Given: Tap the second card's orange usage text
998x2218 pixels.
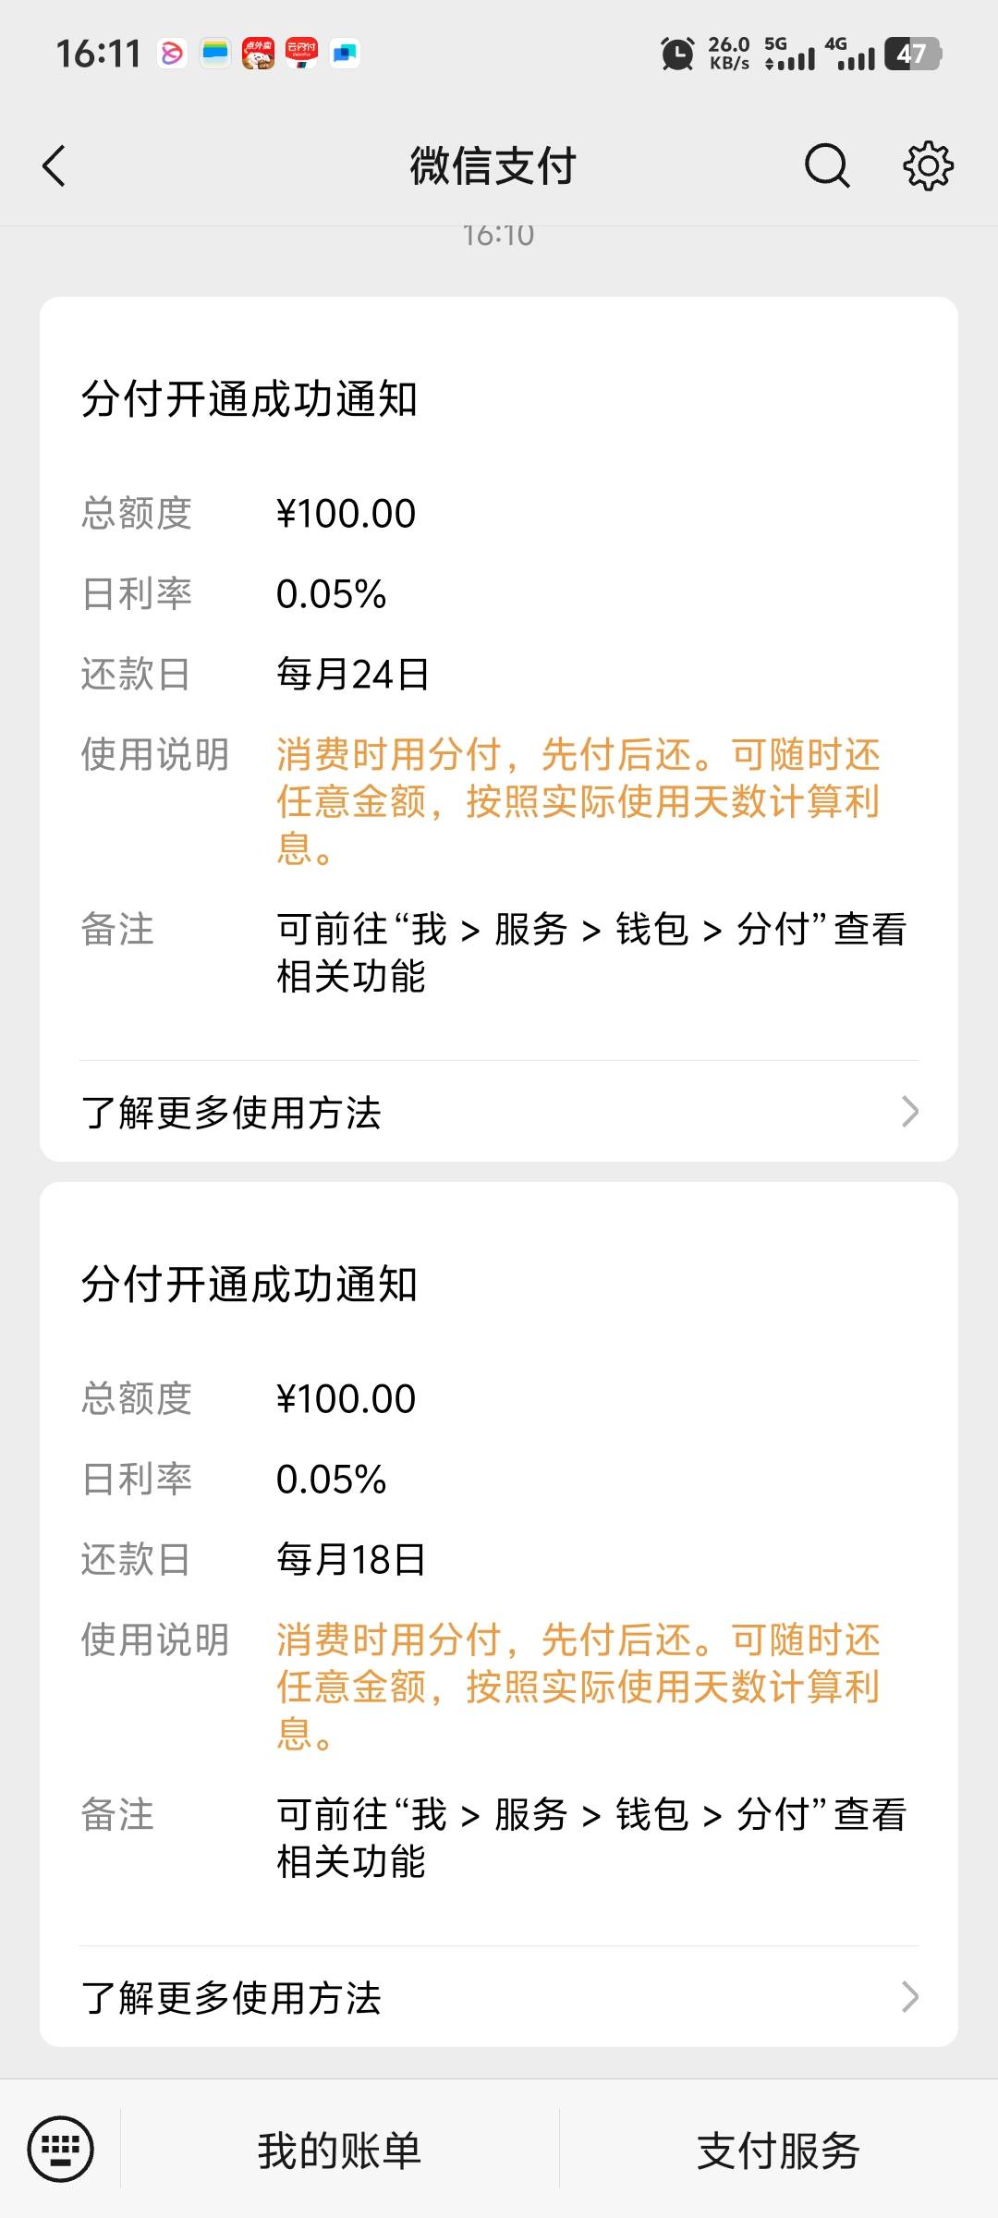Looking at the screenshot, I should coord(578,1687).
